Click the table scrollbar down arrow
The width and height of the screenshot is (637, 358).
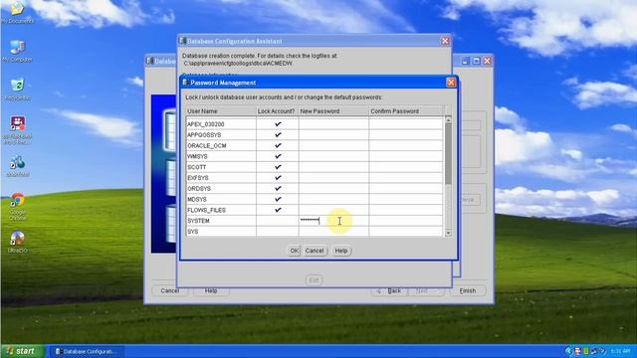(448, 233)
